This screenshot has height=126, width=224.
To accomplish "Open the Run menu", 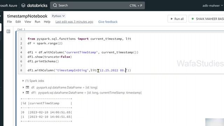I will (x=37, y=22).
